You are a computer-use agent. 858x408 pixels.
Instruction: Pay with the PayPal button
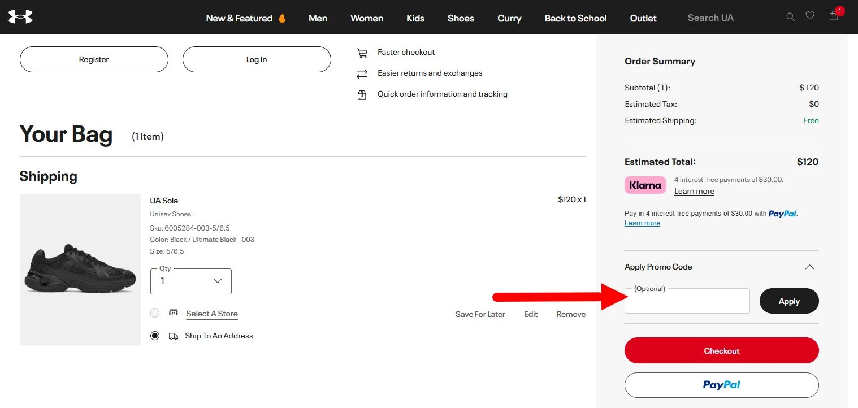click(722, 385)
